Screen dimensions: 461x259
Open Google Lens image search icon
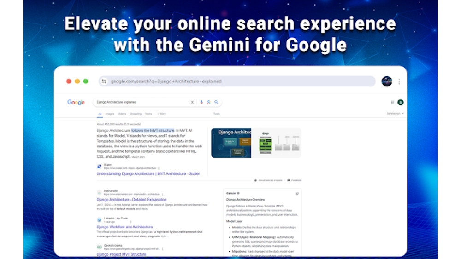[x=209, y=102]
